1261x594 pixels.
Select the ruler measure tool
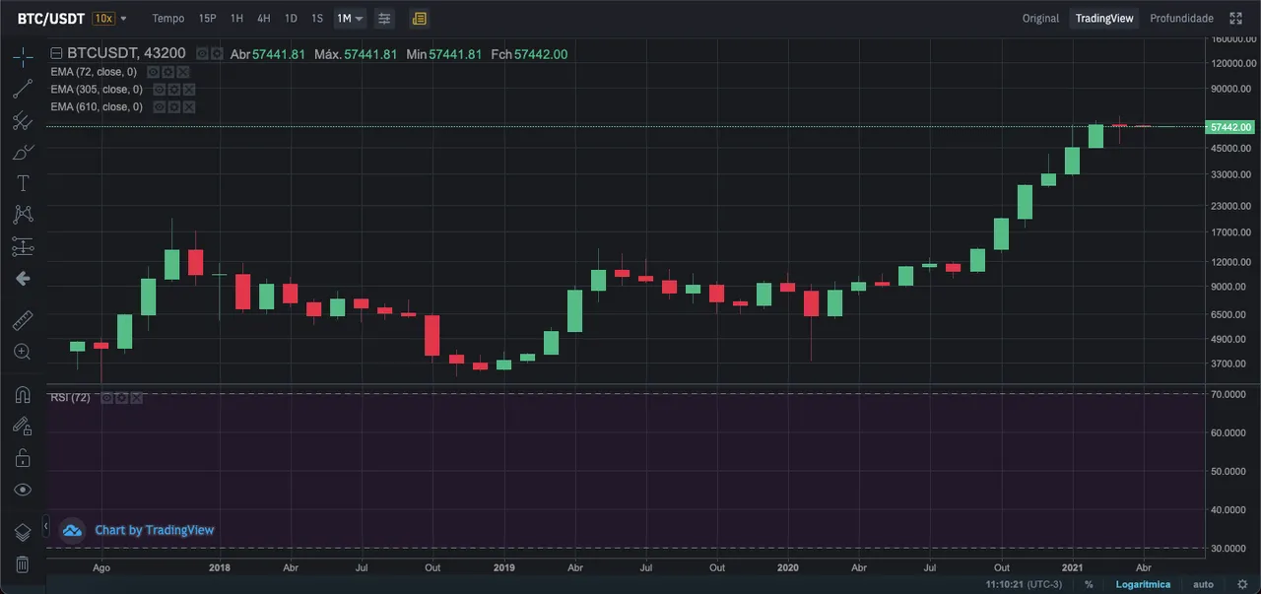[x=23, y=320]
